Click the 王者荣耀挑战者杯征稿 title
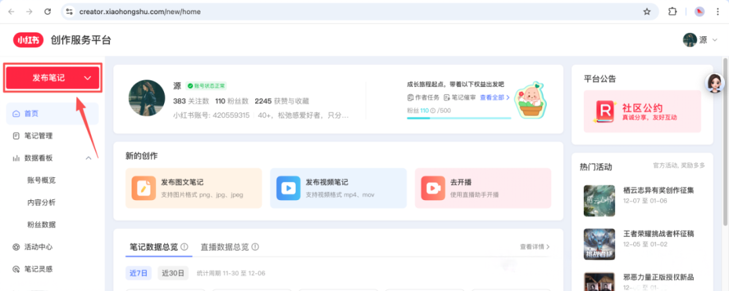Screen dimensions: 729x291 (x=658, y=234)
